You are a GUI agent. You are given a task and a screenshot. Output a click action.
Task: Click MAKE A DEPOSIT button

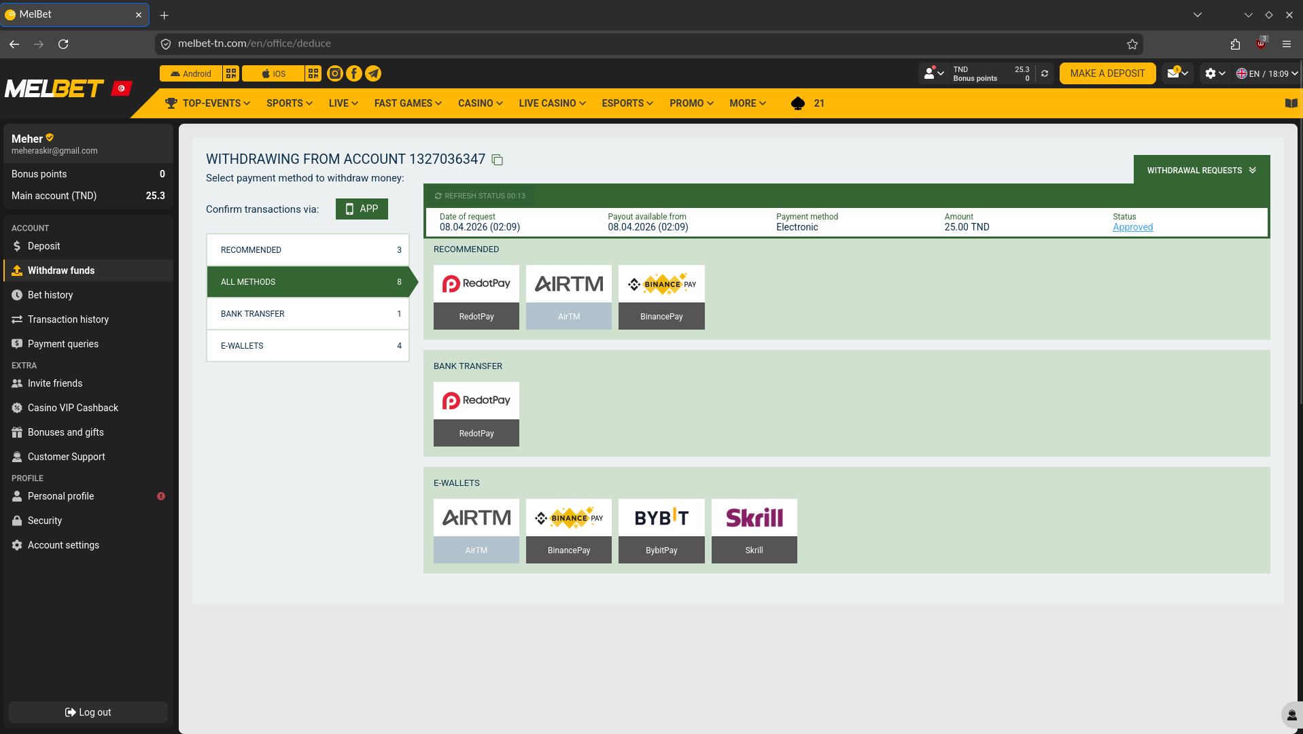[1107, 73]
